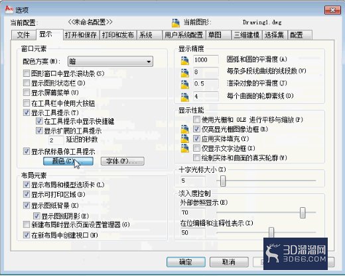Viewport: 345px width, 276px height.
Task: Click the 圆弧和圆的平滑度 field showing 1000
Action: 206,60
